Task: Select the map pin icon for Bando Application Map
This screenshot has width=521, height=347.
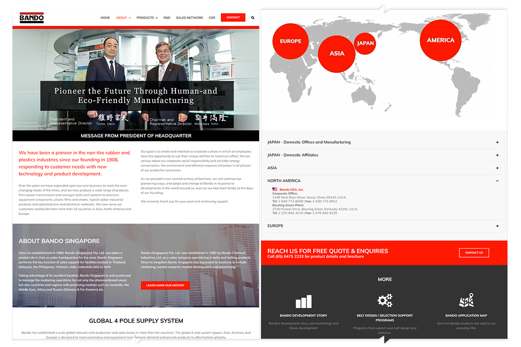Action: pyautogui.click(x=466, y=300)
